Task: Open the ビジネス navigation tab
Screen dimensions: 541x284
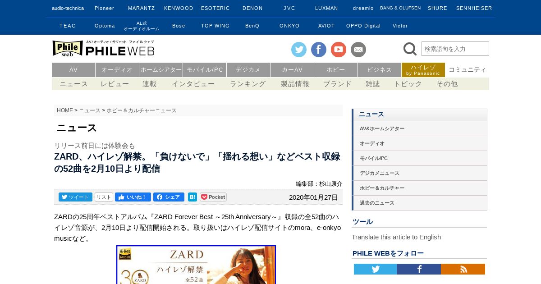Action: [380, 70]
